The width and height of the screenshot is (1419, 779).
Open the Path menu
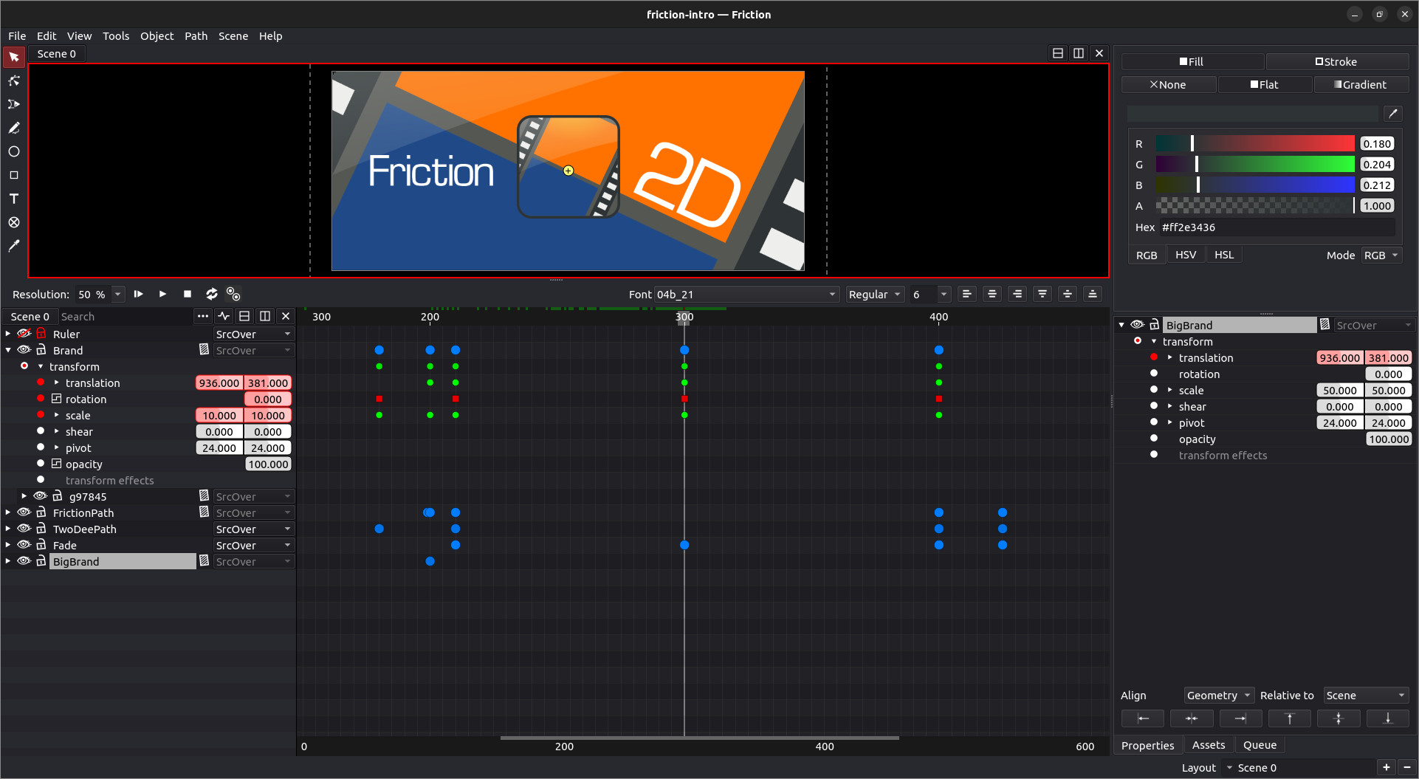click(x=196, y=35)
